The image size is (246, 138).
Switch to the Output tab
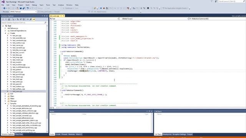[x=189, y=135]
